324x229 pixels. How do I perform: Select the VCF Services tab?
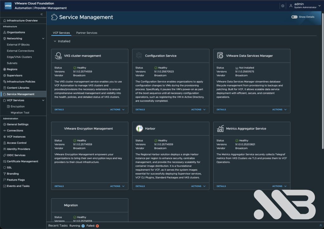(61, 33)
